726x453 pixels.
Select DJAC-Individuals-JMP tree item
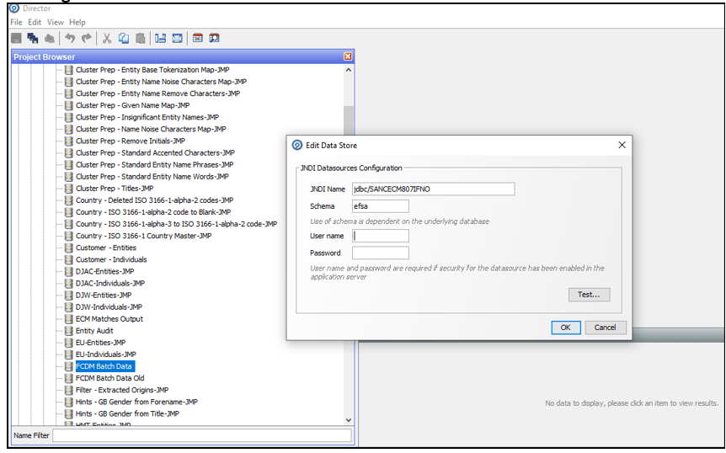click(110, 284)
